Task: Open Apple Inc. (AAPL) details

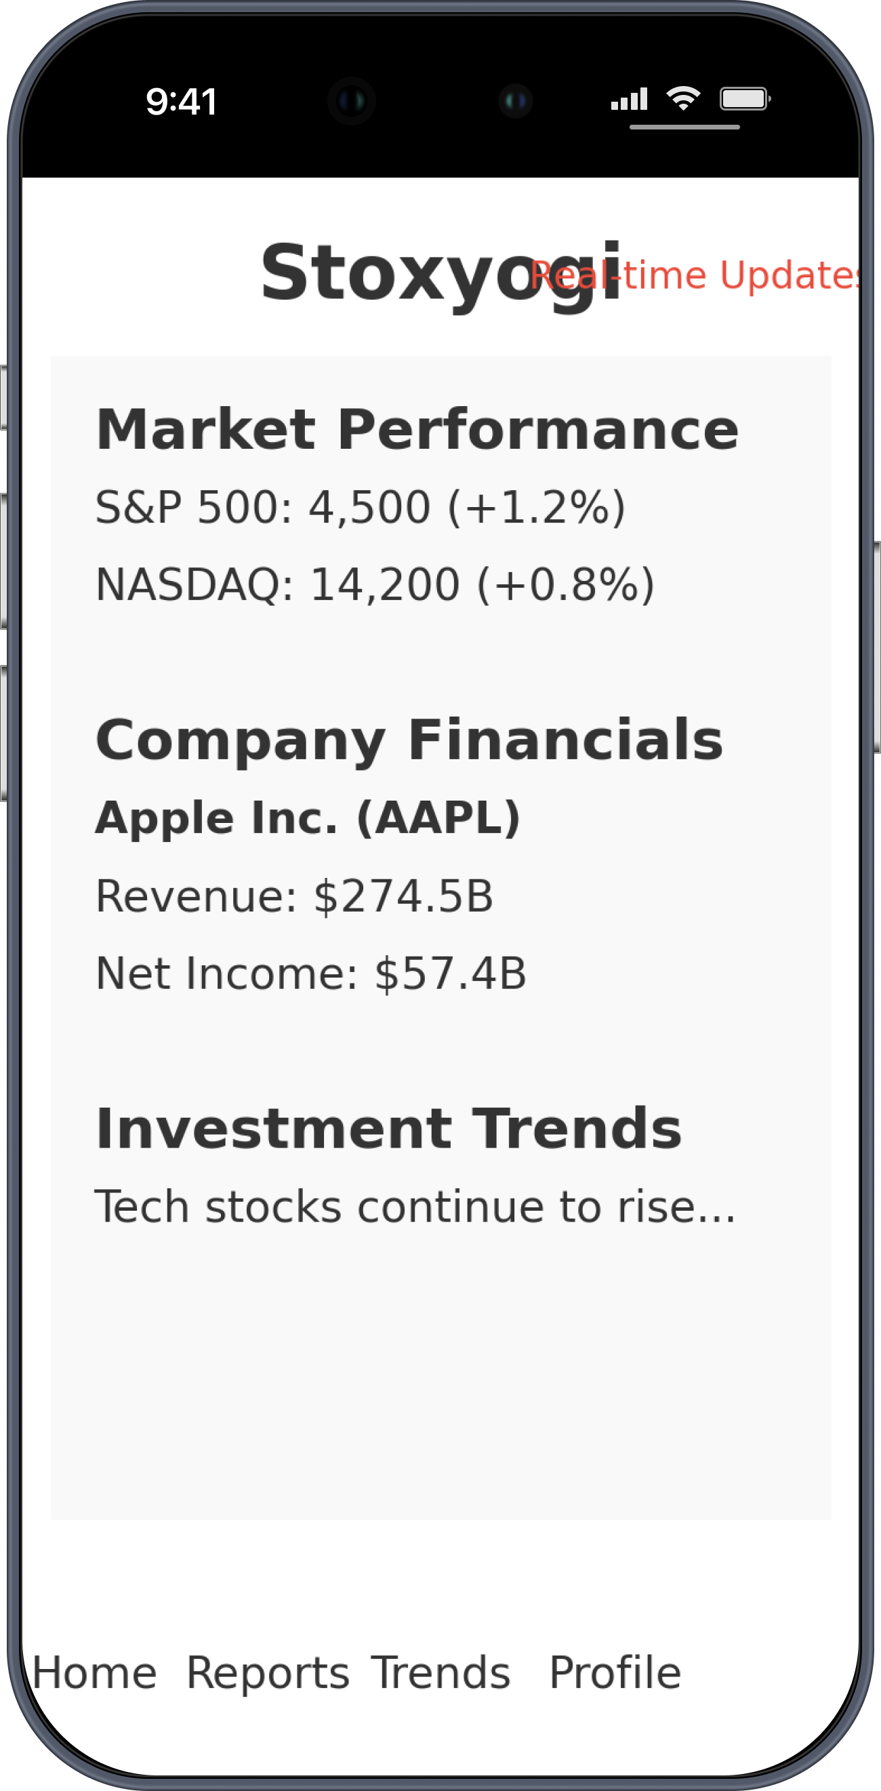Action: click(308, 818)
